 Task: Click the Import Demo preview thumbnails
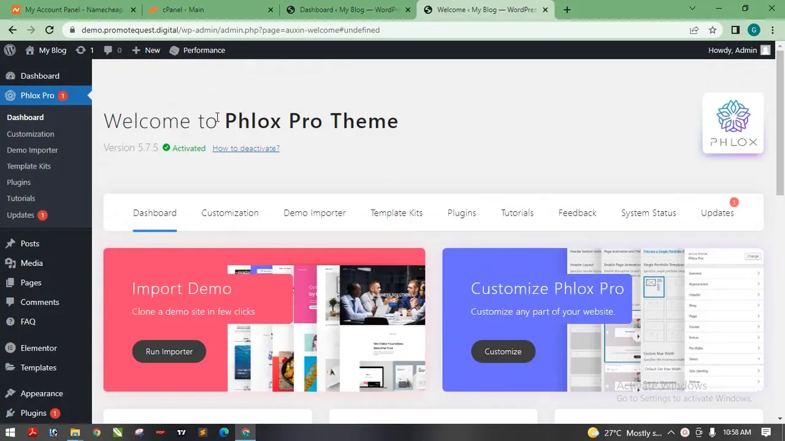(x=326, y=328)
